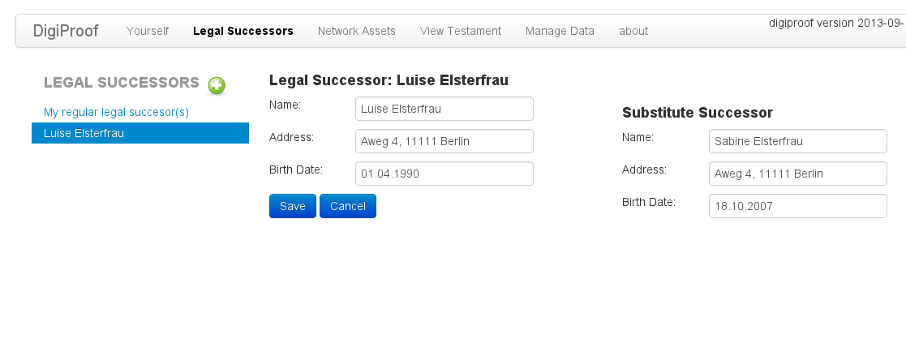Image resolution: width=906 pixels, height=352 pixels.
Task: Focus the legal successor Address field
Action: coord(444,141)
